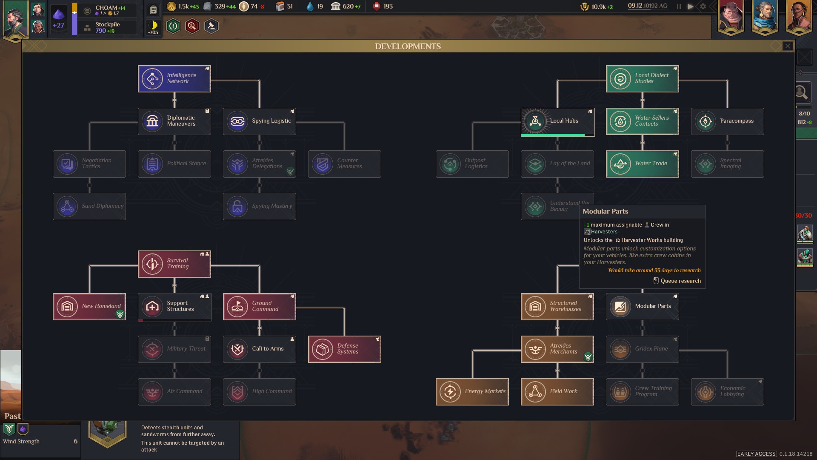Screen dimensions: 817x460
Task: Choose the Paracompass development
Action: point(727,121)
